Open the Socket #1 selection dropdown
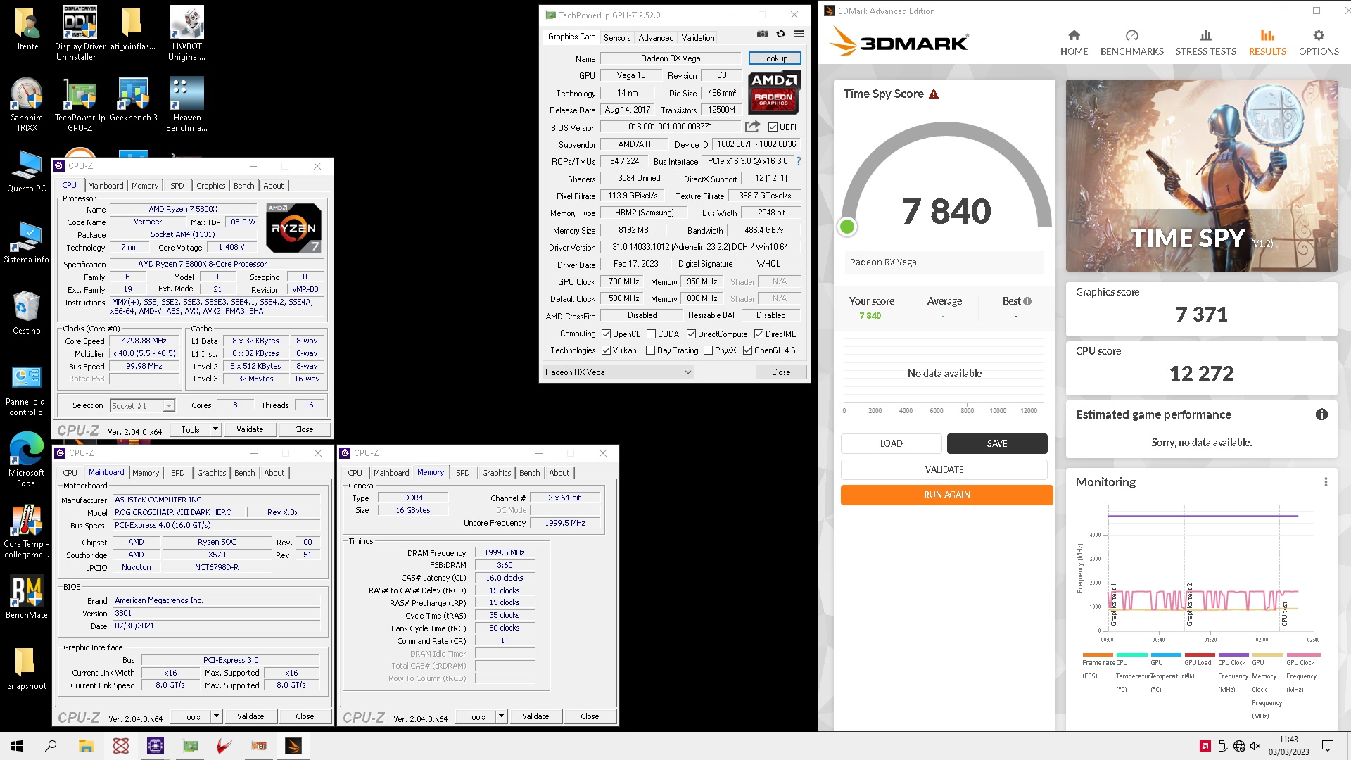1351x760 pixels. click(x=142, y=405)
